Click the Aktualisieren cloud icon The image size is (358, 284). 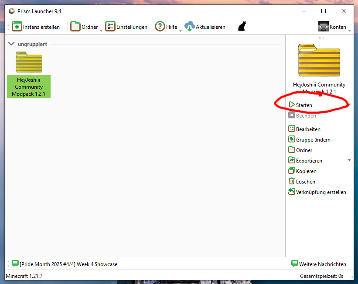[189, 27]
